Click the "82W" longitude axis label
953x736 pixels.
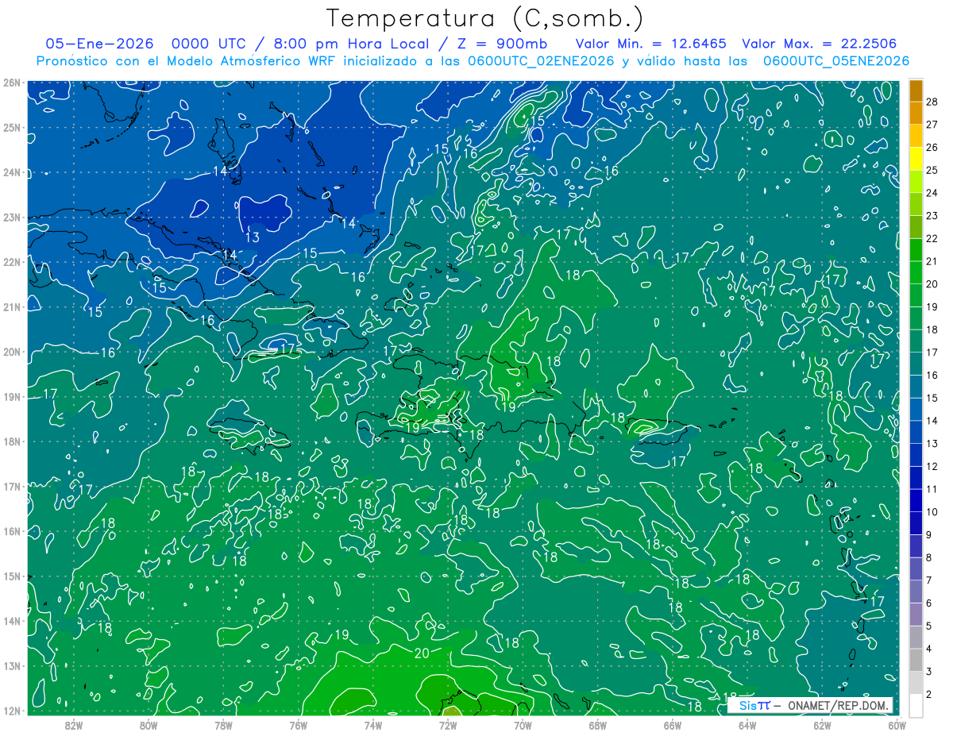[73, 724]
